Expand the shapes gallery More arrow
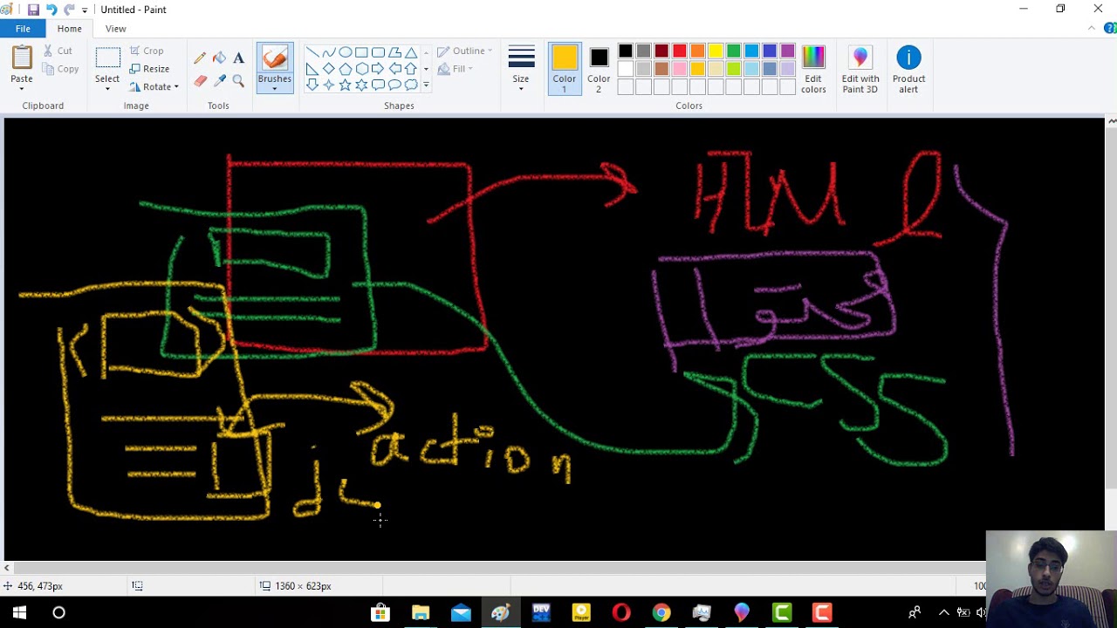The width and height of the screenshot is (1117, 628). [426, 85]
